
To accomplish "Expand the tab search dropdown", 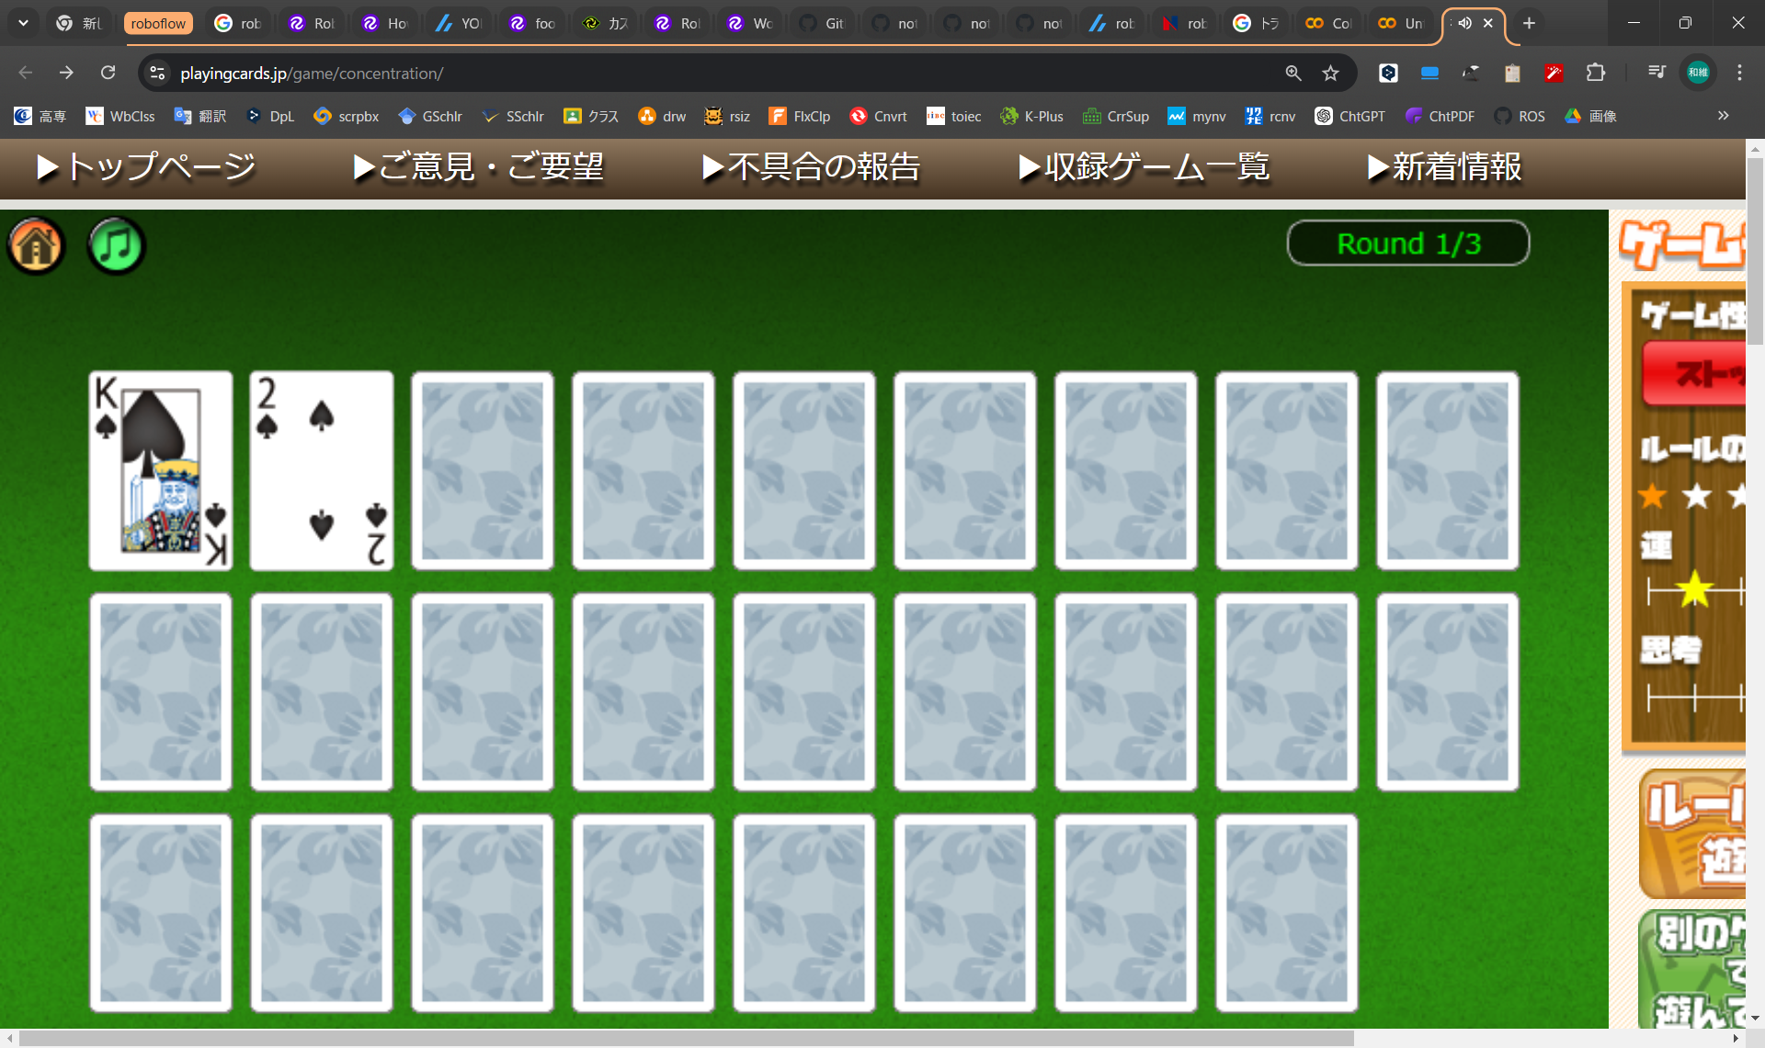I will pyautogui.click(x=23, y=23).
